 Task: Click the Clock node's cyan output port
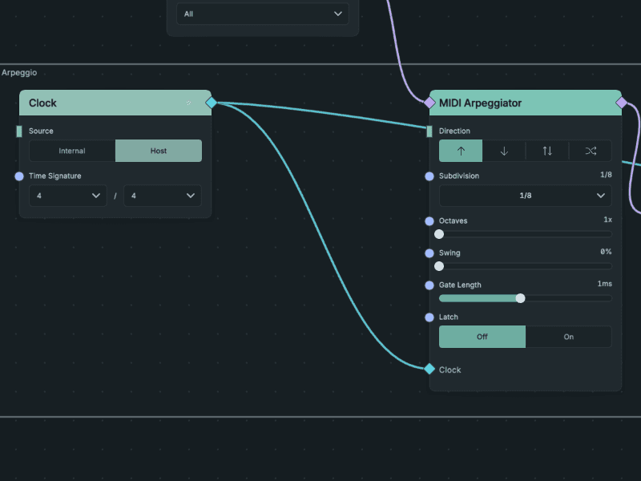(x=212, y=103)
